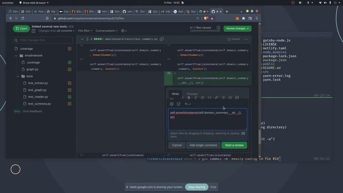This screenshot has width=343, height=193.
Task: Open the Brave Shields lion icon
Action: click(x=205, y=19)
